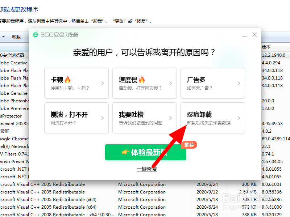
Task: Open the dropdown arrow left of 卸载
Action: click(x=4, y=37)
